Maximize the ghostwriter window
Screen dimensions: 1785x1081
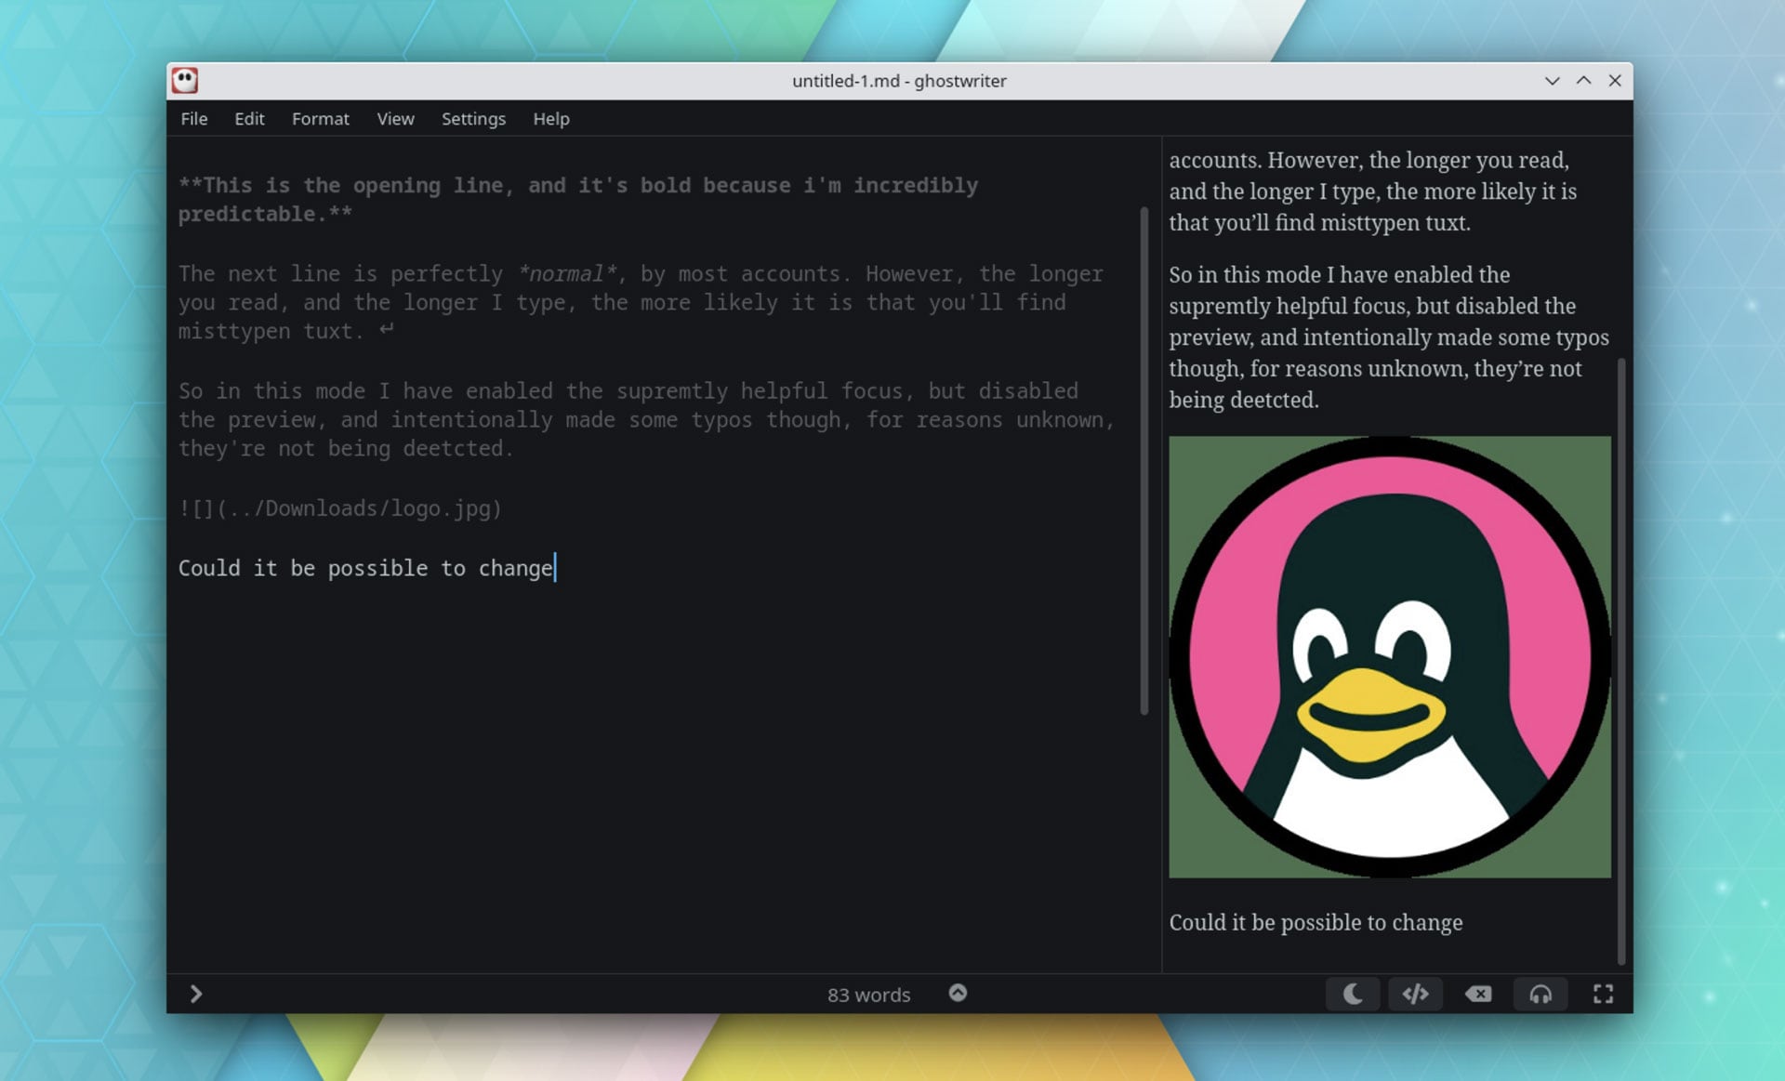(1583, 81)
